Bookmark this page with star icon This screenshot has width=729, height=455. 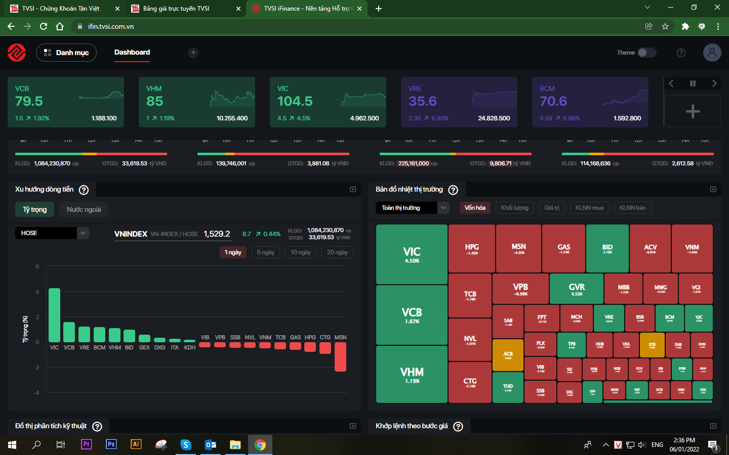665,26
